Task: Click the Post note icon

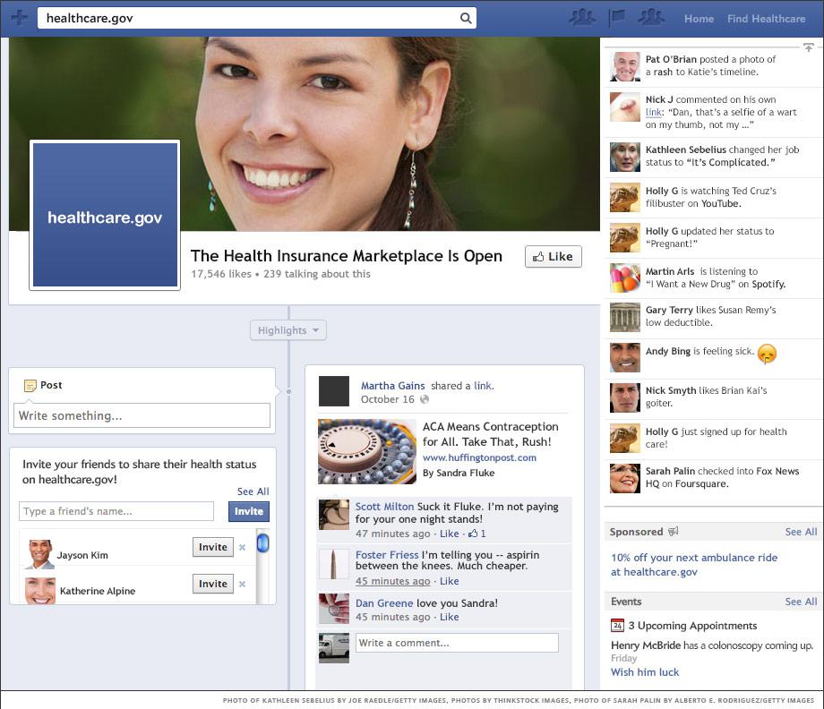Action: pos(30,386)
